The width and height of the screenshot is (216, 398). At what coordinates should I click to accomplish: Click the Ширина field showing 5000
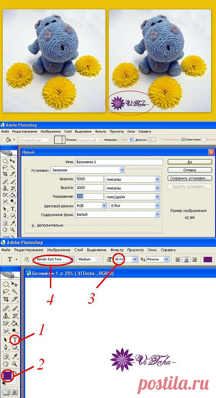coord(89,179)
